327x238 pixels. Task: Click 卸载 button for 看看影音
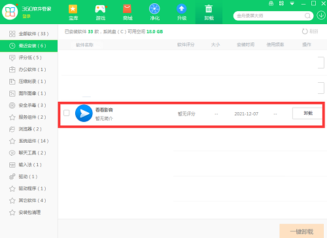point(308,113)
